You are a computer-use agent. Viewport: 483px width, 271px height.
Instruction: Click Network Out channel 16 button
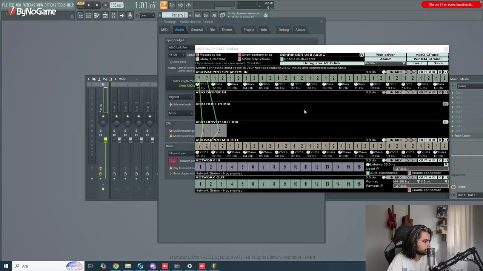(359, 184)
